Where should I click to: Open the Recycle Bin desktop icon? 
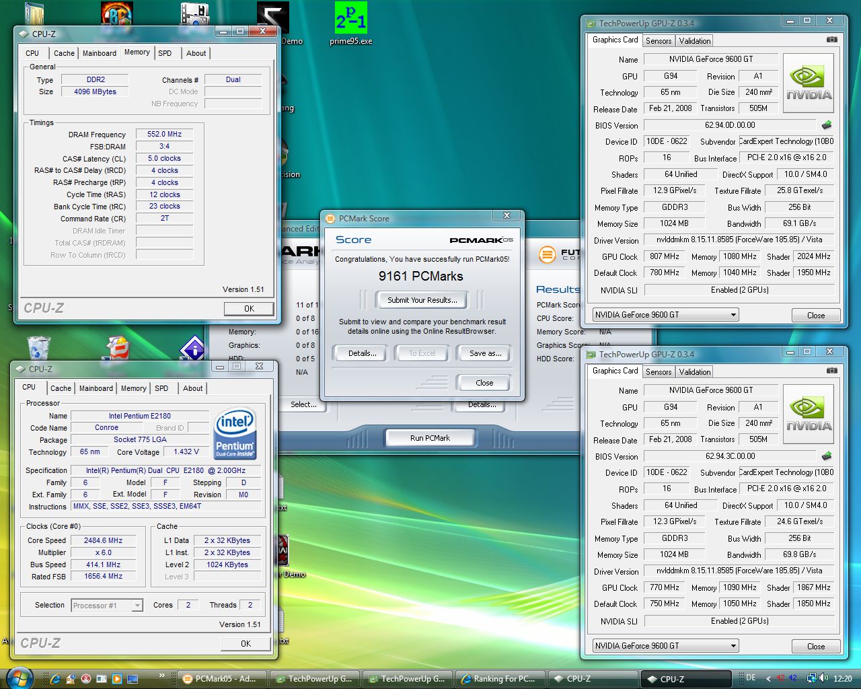(x=38, y=348)
